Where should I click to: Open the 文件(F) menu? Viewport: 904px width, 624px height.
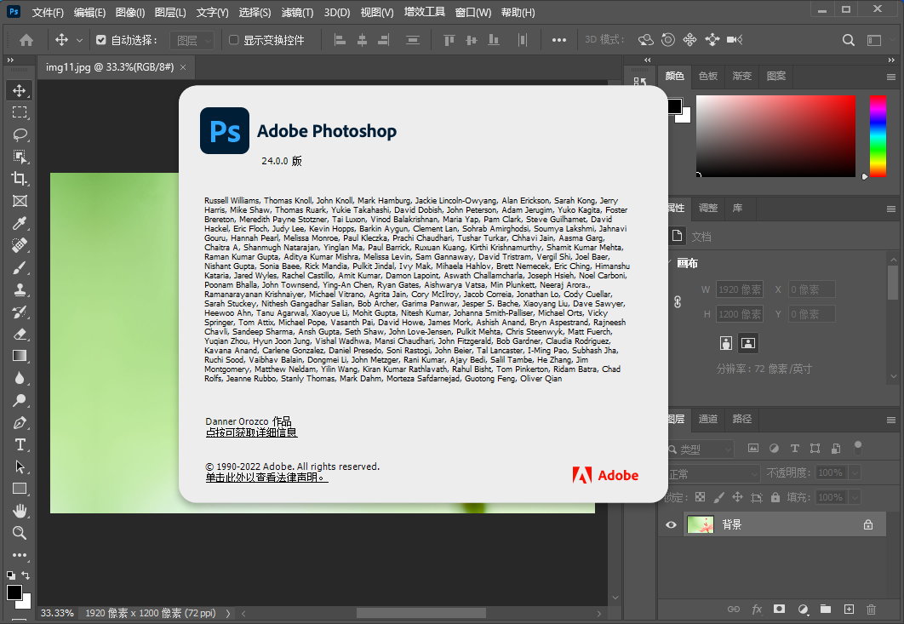[x=48, y=12]
